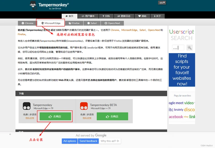This screenshot has width=215, height=148.
Task: Click 去商店 button for Tampermonkey BETA
Action: tap(112, 116)
